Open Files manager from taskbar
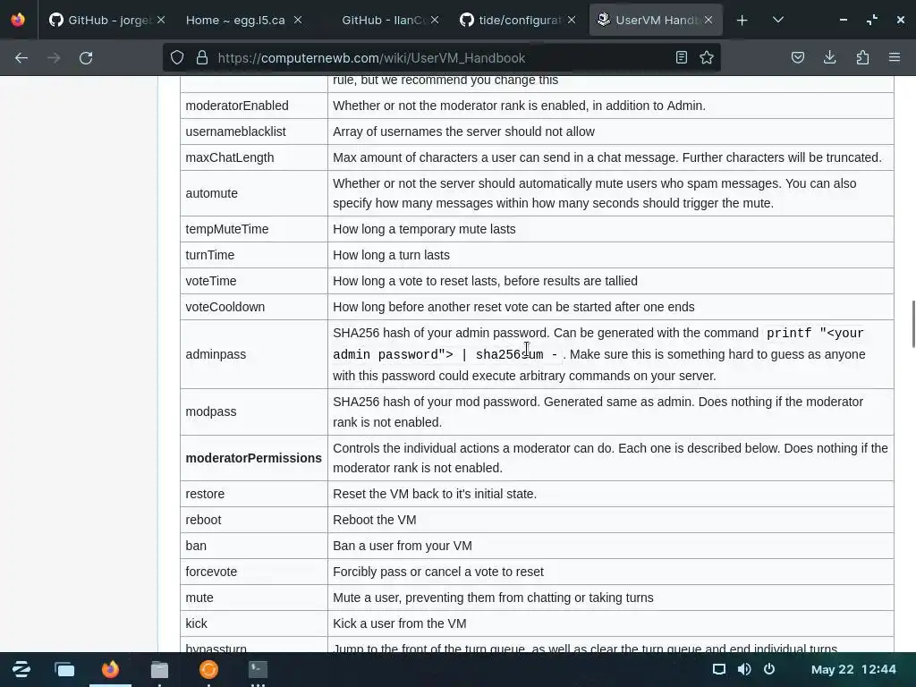This screenshot has height=687, width=916. click(159, 669)
